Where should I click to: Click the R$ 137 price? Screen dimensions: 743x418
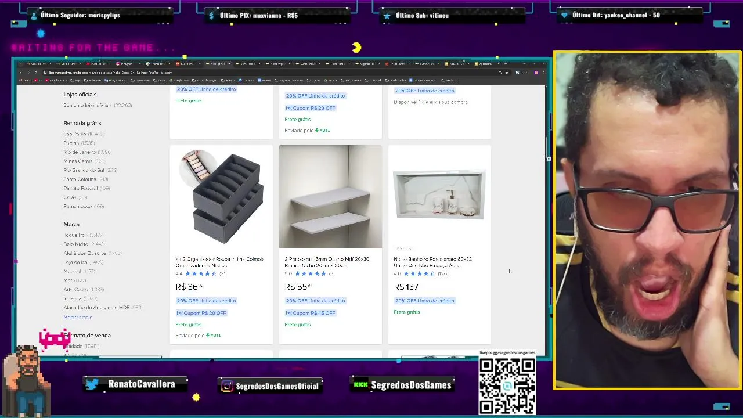coord(406,287)
